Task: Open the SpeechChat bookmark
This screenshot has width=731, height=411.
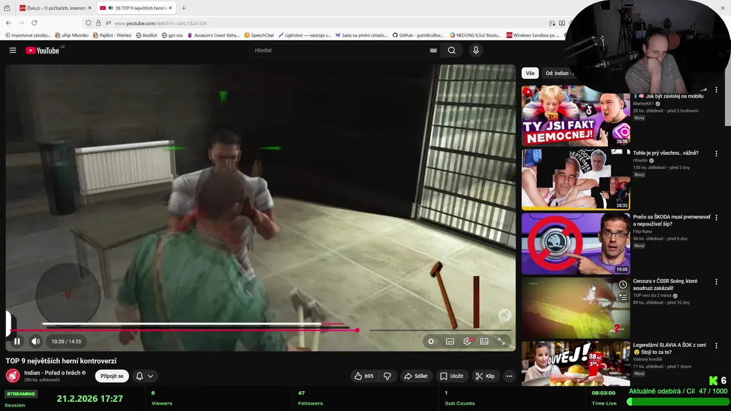Action: click(259, 35)
